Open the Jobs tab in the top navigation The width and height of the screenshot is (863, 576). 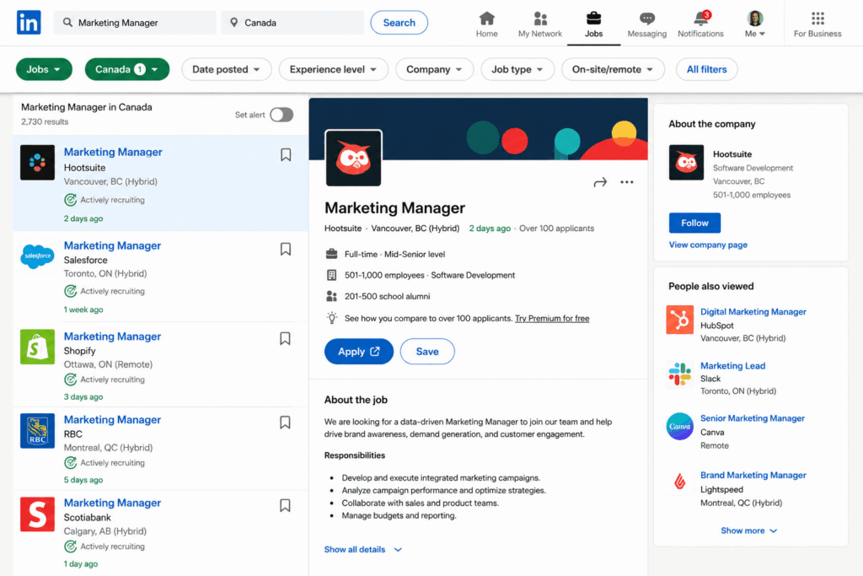click(593, 24)
